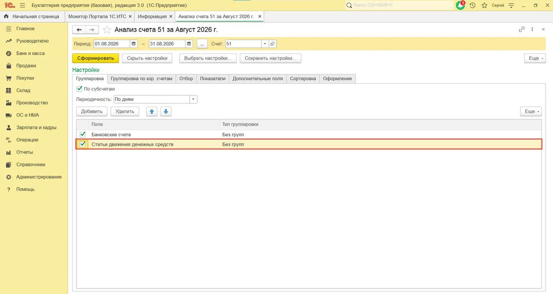This screenshot has width=553, height=294.
Task: Open the history clock icon
Action: (473, 5)
